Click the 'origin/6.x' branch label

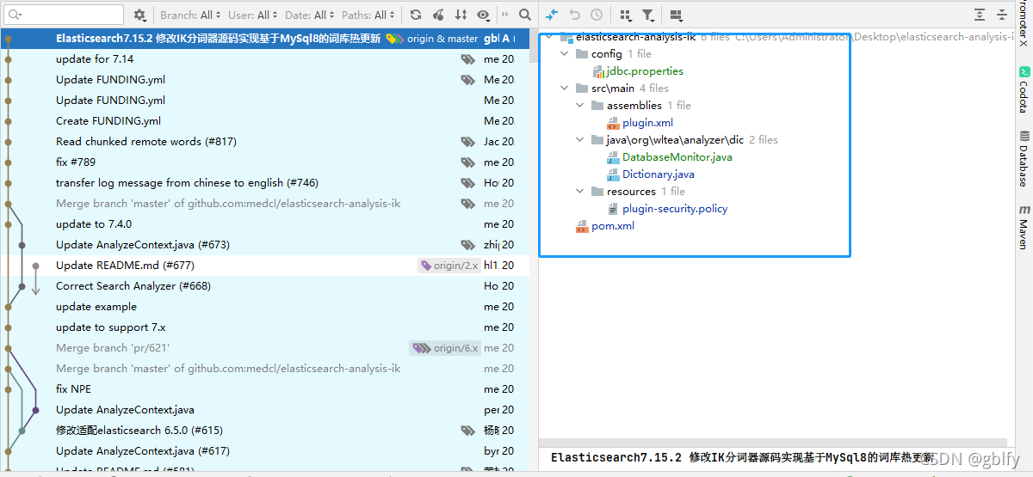pos(444,348)
